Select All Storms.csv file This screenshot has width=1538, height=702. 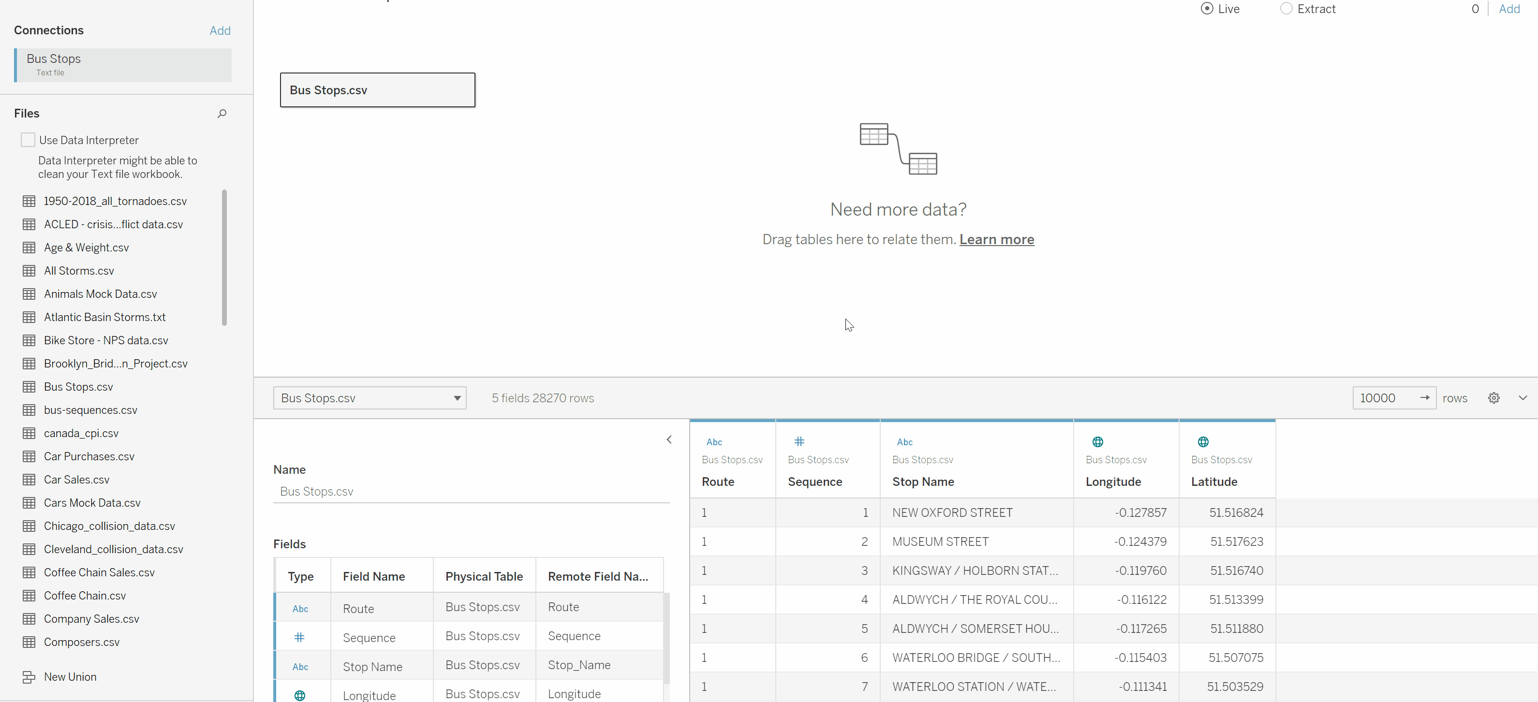pyautogui.click(x=79, y=271)
